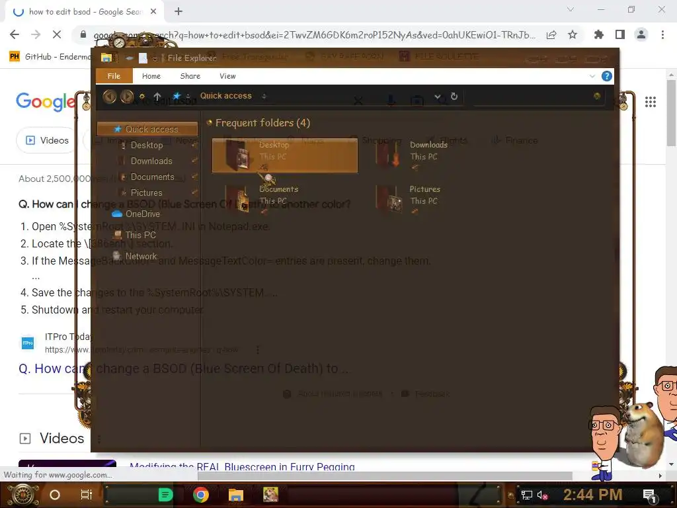Click the File Explorer back arrow
677x508 pixels.
tap(110, 97)
